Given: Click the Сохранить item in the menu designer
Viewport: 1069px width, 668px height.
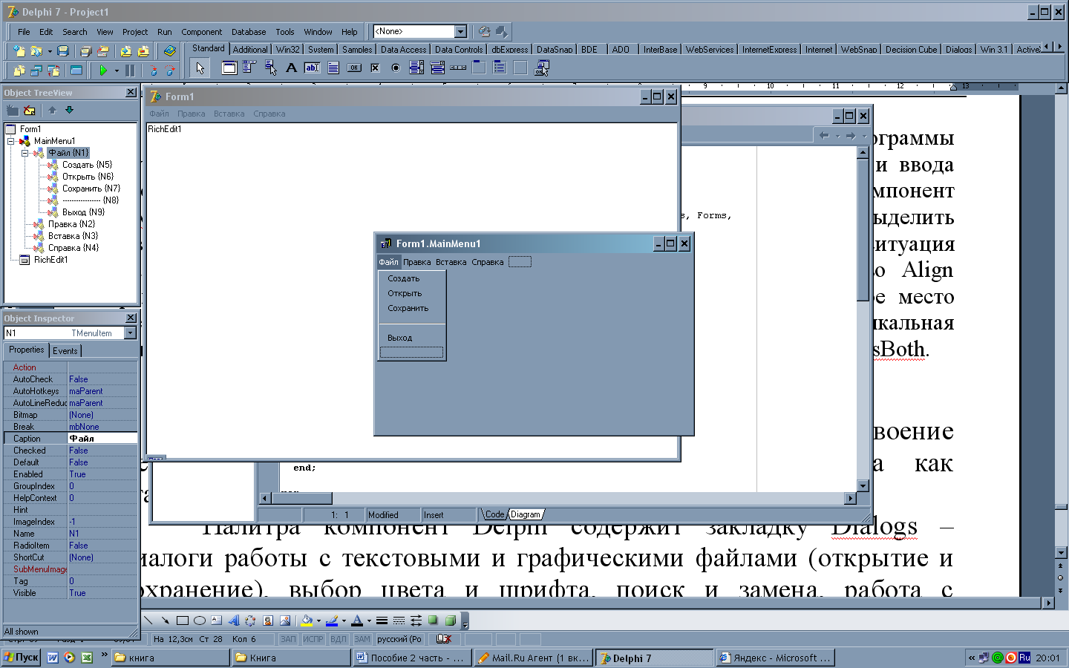Looking at the screenshot, I should click(x=408, y=308).
